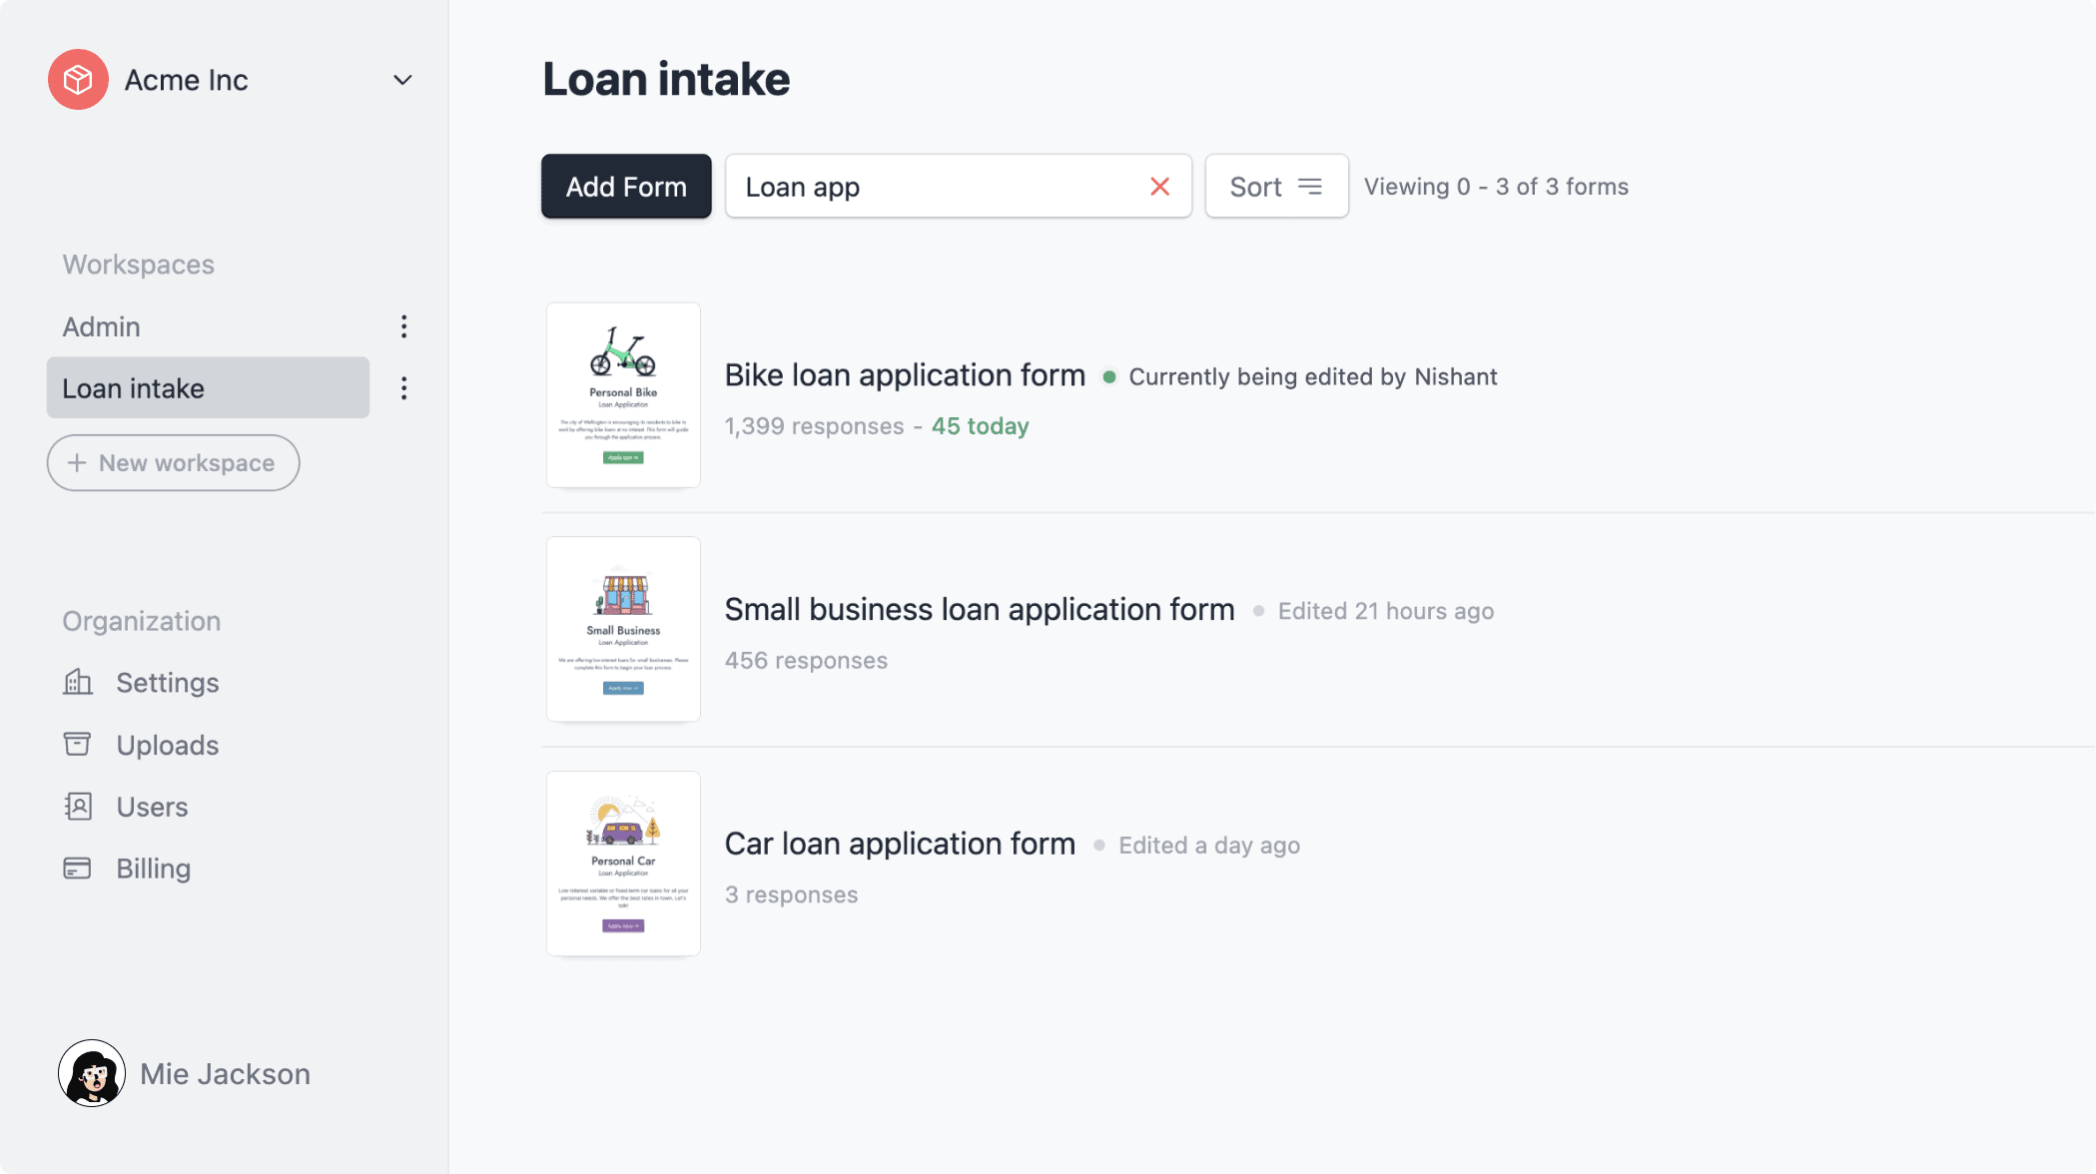Open Loan intake workspace options menu
2096x1174 pixels.
[404, 387]
